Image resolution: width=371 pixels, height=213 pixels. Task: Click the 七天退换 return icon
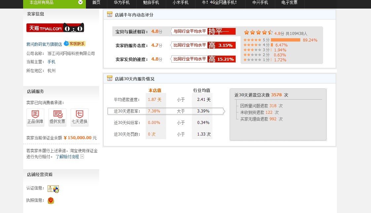[x=80, y=117]
